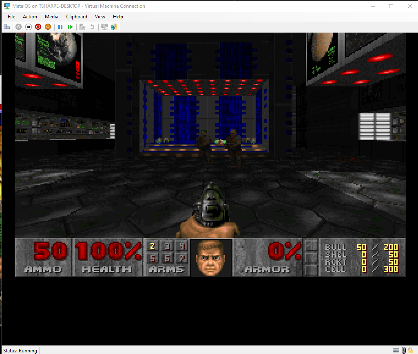Maximize the Virtual Machine Connection window

tap(391, 6)
